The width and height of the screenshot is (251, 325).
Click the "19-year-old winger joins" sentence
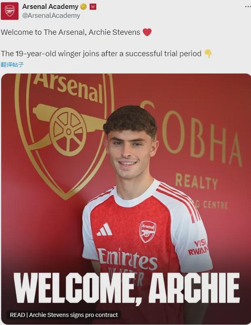pos(101,54)
